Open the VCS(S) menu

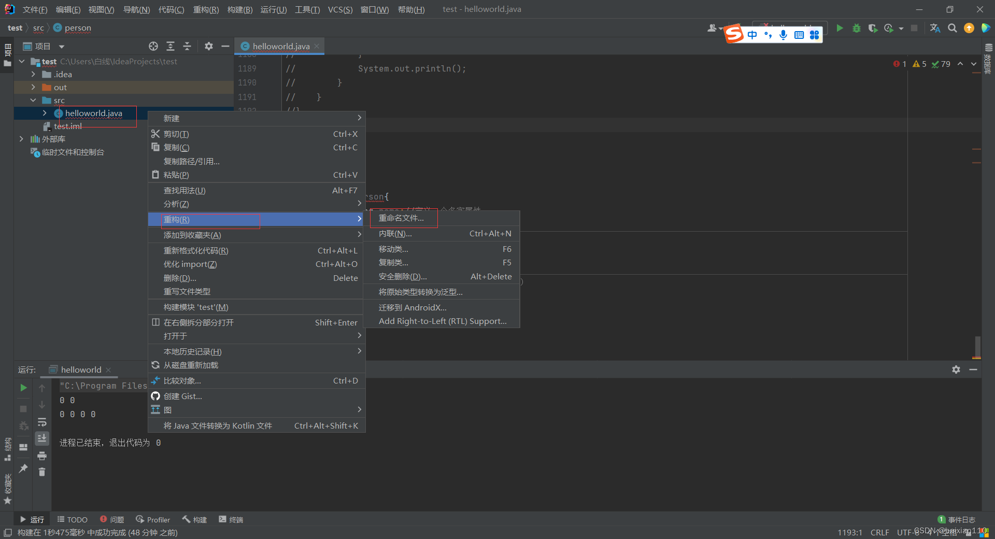[x=340, y=9]
